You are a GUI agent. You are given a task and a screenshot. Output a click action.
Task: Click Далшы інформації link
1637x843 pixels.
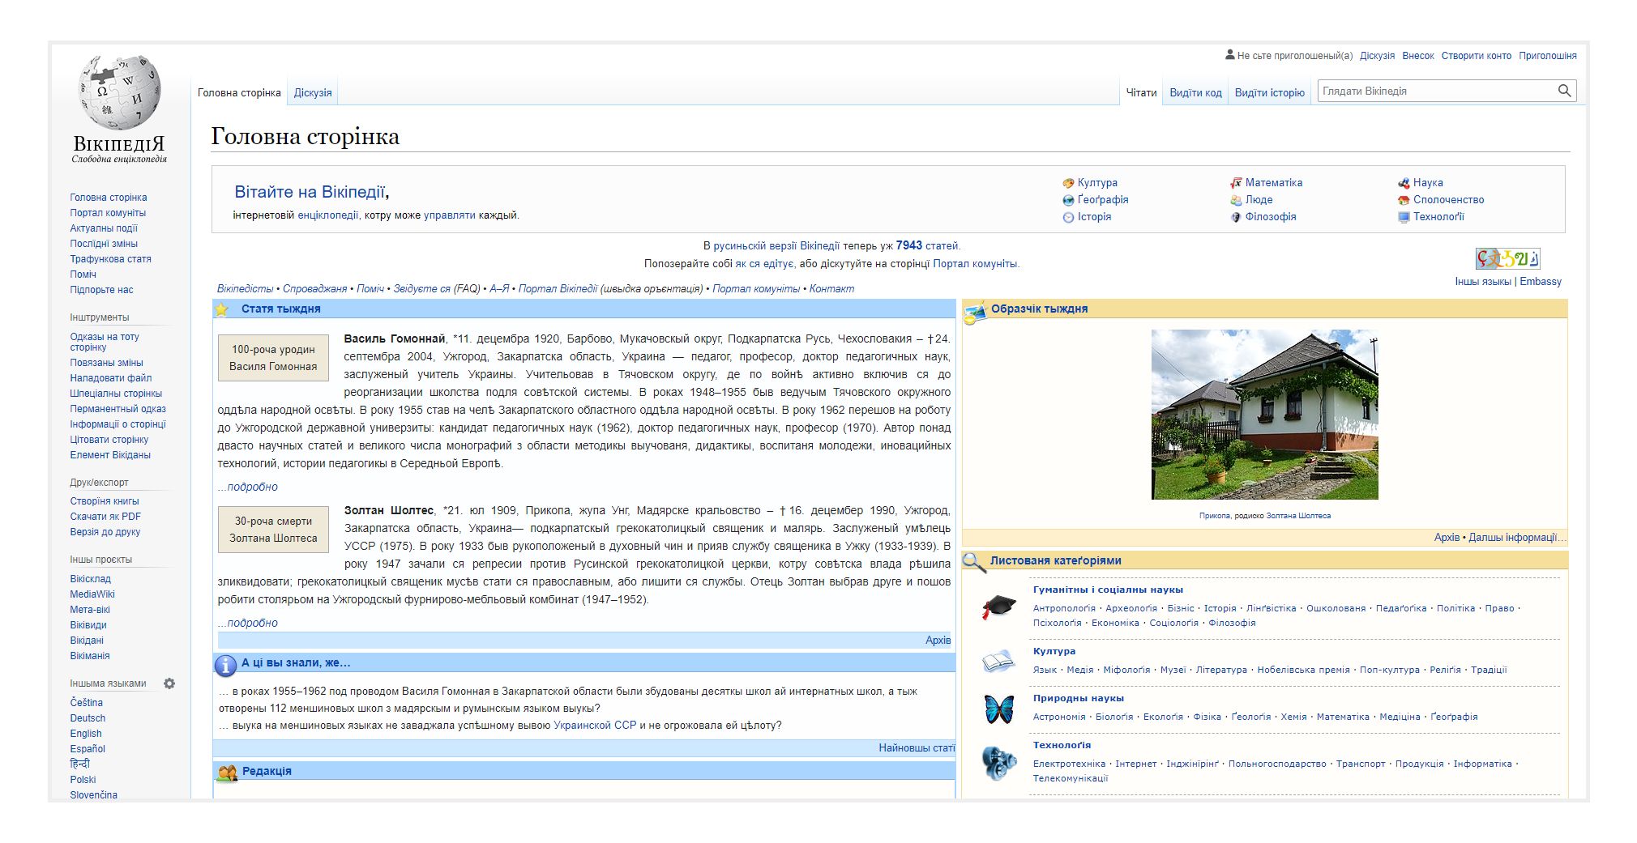pos(1516,538)
